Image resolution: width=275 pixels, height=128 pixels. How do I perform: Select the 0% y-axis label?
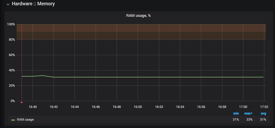coord(12,101)
